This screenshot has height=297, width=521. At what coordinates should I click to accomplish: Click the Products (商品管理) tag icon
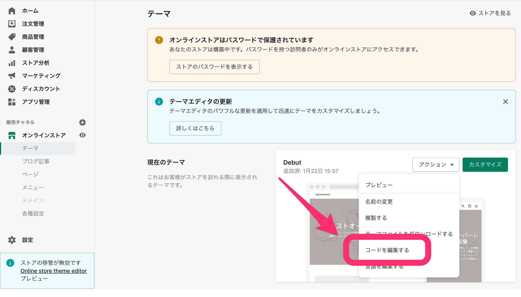click(x=12, y=37)
